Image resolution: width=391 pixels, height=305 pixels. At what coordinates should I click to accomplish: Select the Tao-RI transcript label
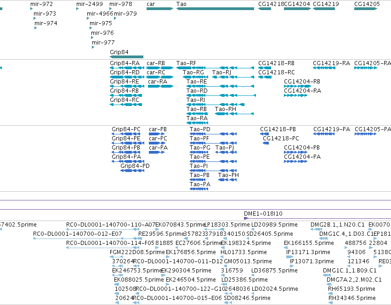[x=196, y=100]
